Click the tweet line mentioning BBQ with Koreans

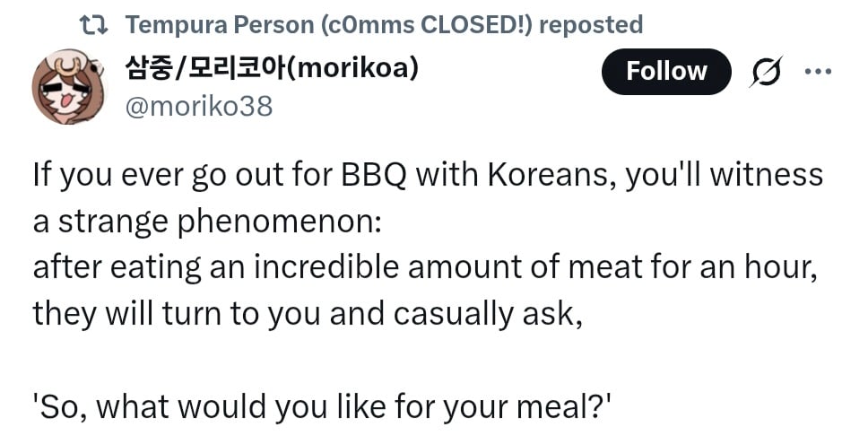pyautogui.click(x=428, y=175)
